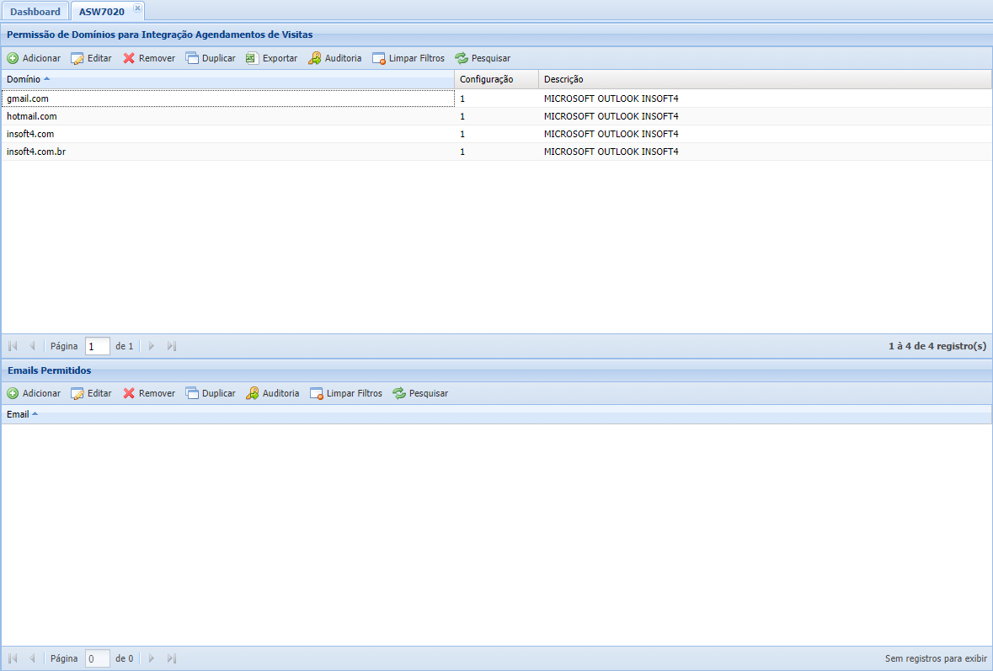
Task: Sort by Domínio column header
Action: point(228,79)
